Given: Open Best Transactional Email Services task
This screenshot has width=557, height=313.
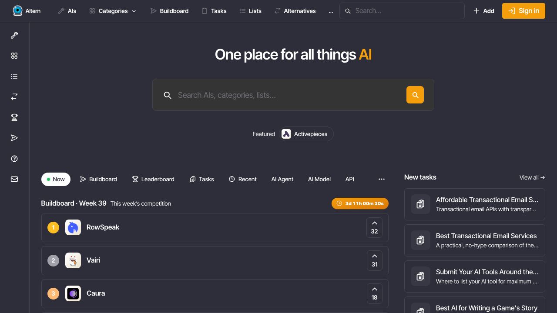Looking at the screenshot, I should click(475, 240).
